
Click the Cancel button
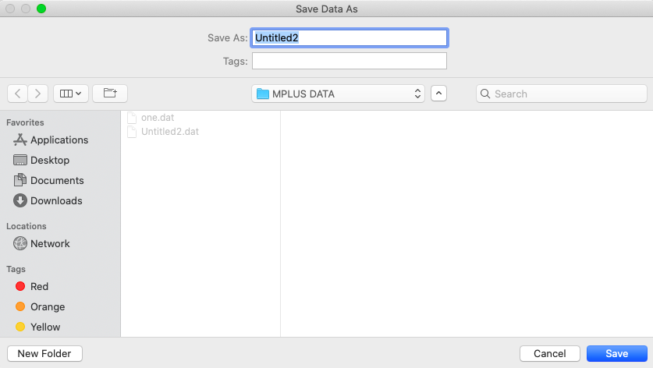click(x=550, y=353)
